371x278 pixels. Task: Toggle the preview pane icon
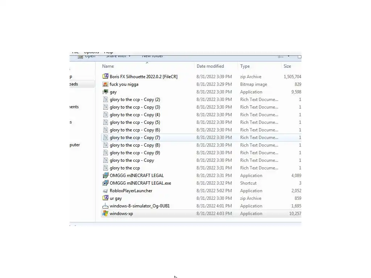[x=299, y=56]
